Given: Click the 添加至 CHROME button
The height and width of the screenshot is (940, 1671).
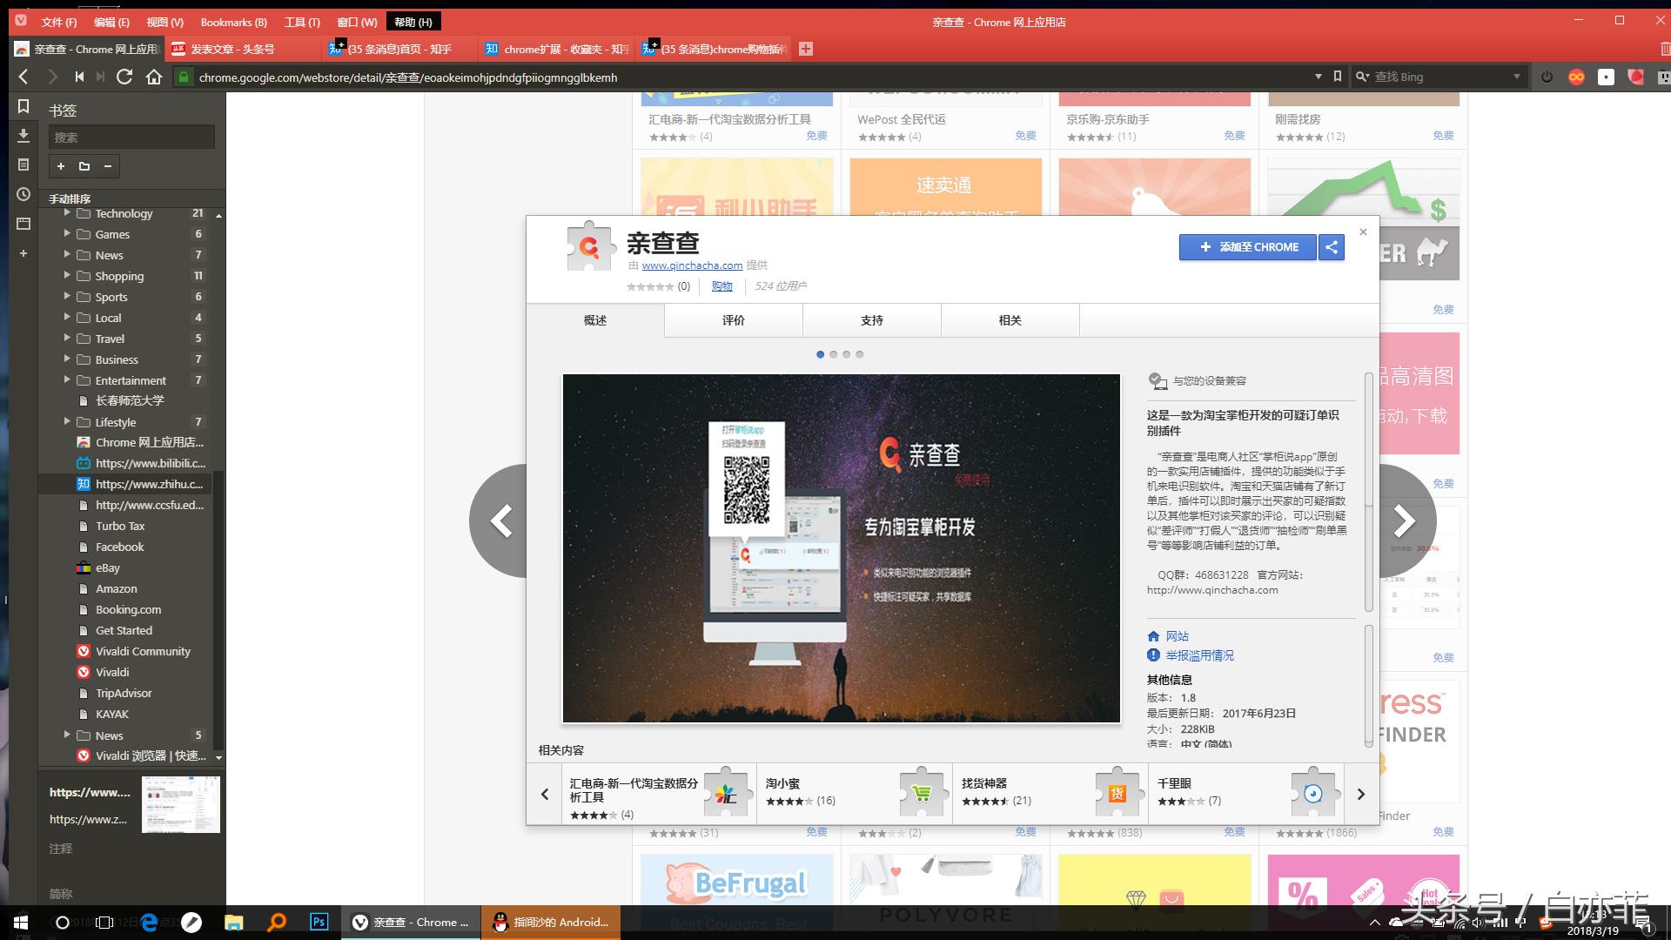Looking at the screenshot, I should [1247, 247].
